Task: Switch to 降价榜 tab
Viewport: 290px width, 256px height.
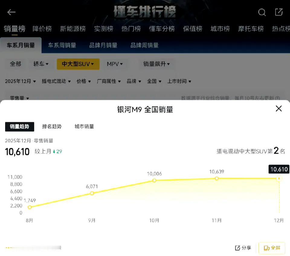Action: pyautogui.click(x=42, y=29)
